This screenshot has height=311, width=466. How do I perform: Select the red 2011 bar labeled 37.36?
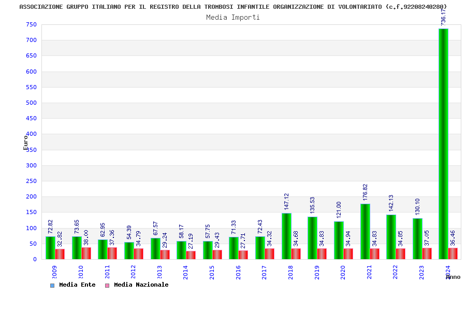[x=112, y=253]
